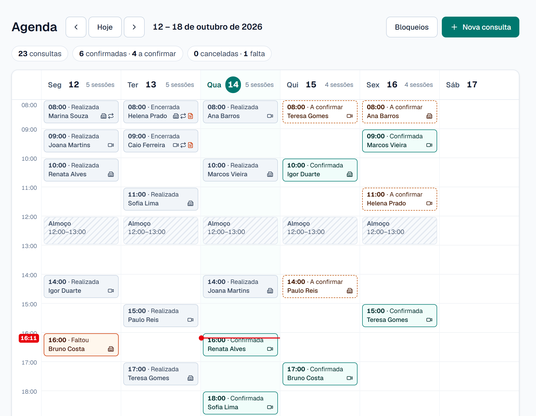Image resolution: width=536 pixels, height=416 pixels.
Task: Open Renata Alves' 16:00 Confirmada appointment
Action: (x=240, y=345)
